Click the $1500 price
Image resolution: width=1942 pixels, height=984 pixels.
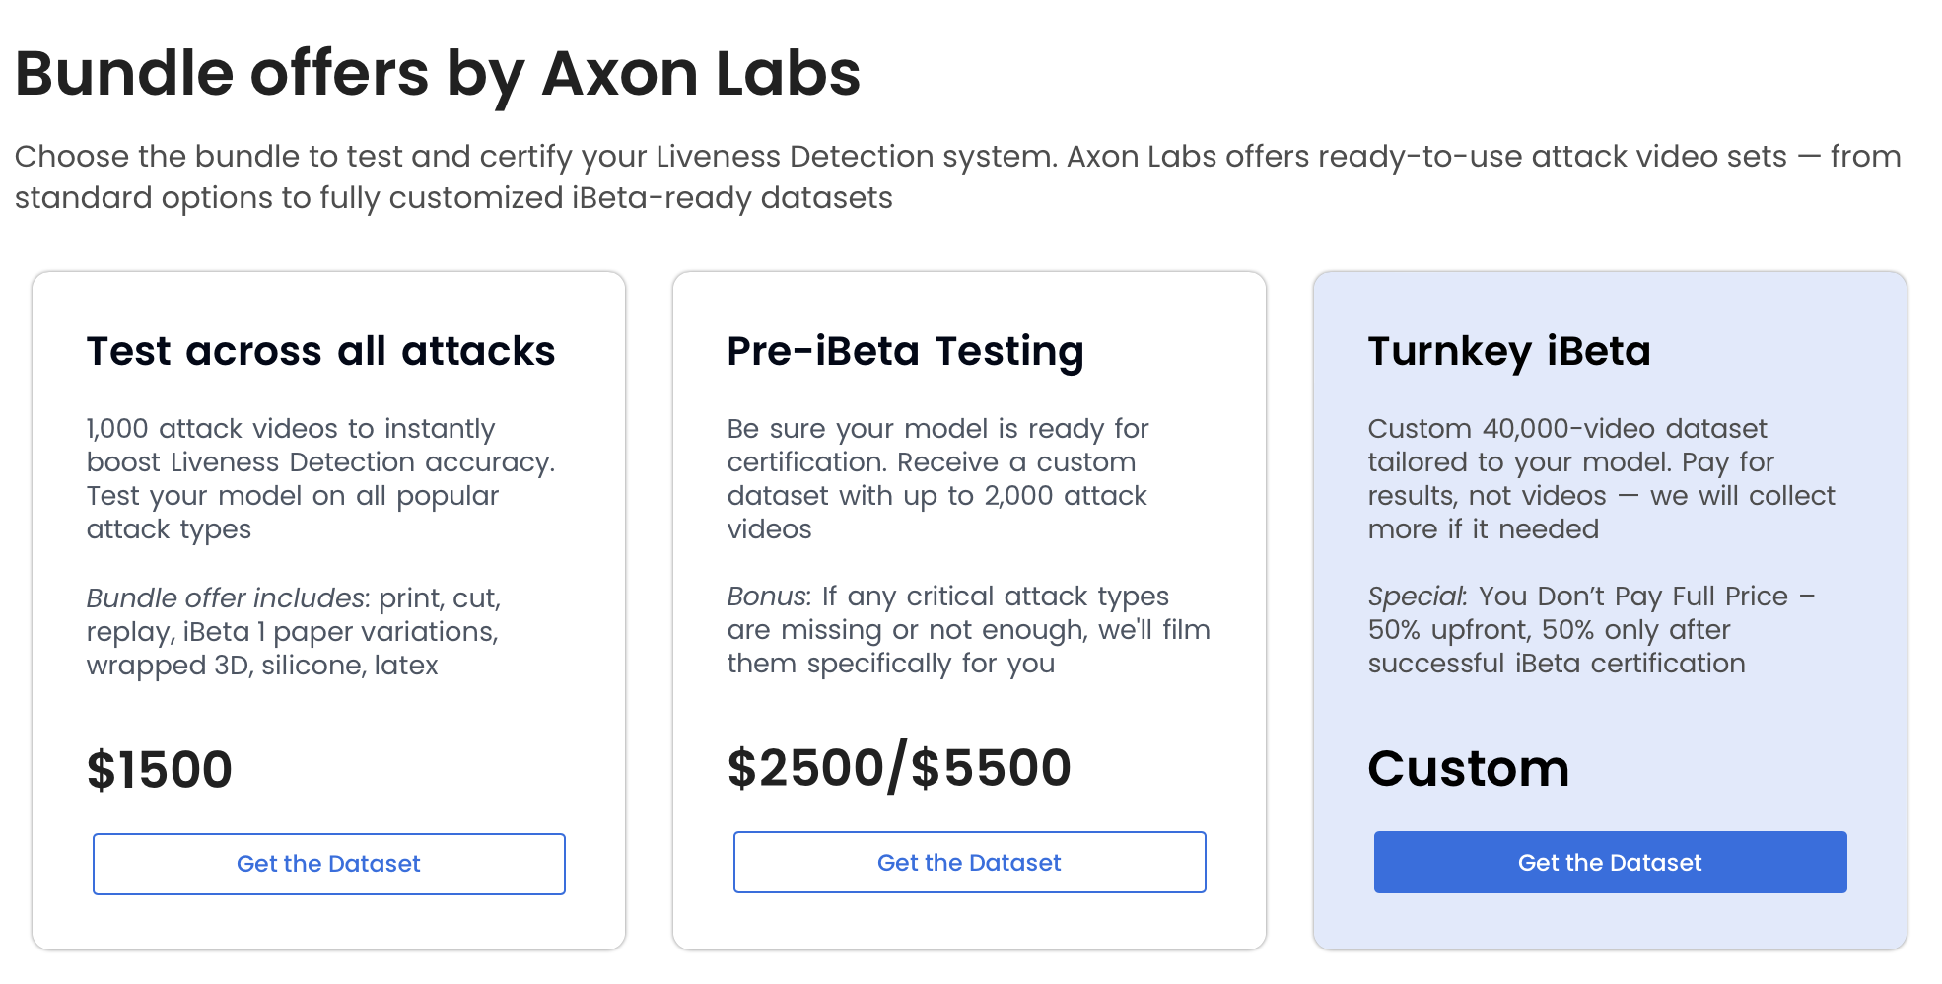pos(160,769)
